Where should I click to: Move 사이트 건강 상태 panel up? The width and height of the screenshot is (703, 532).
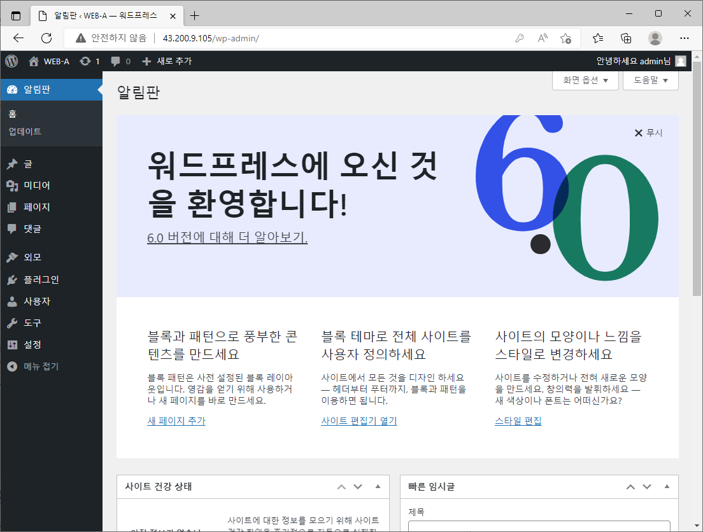pyautogui.click(x=341, y=487)
